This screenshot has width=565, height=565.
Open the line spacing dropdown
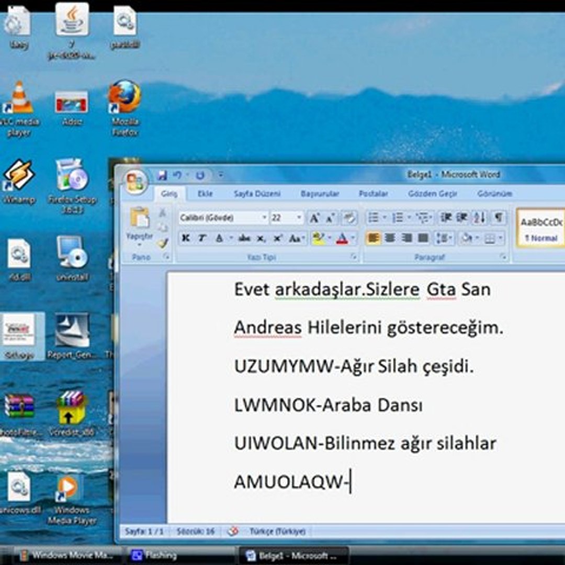pyautogui.click(x=444, y=238)
